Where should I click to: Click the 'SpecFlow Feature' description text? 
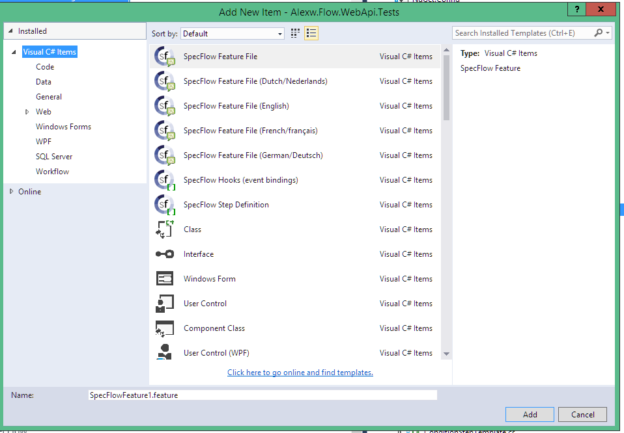coord(490,68)
